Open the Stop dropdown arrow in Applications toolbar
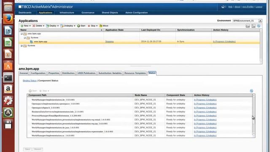Screen dimensions: 270x152 point(97,26)
